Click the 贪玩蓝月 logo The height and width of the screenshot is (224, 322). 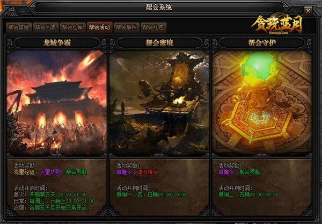(277, 25)
